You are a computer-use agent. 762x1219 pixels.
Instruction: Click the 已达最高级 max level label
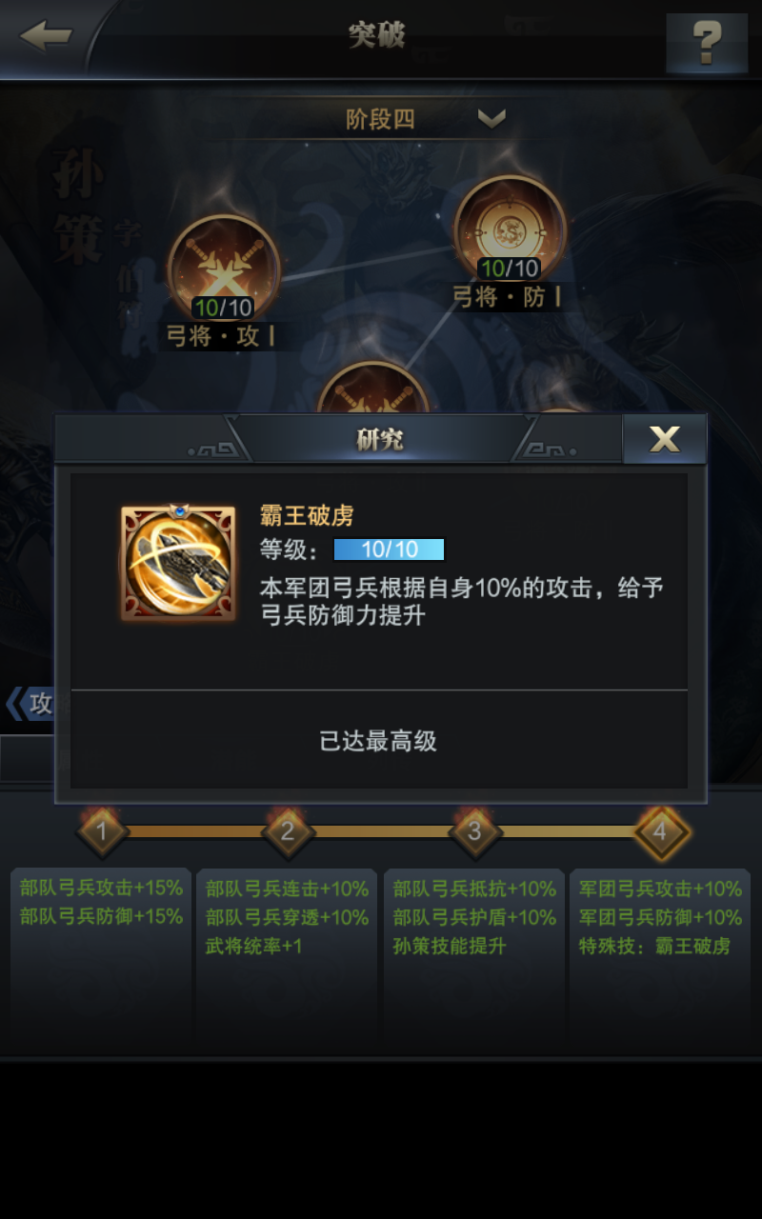pos(378,741)
